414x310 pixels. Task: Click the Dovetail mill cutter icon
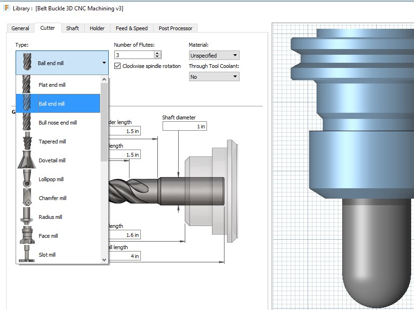click(26, 160)
